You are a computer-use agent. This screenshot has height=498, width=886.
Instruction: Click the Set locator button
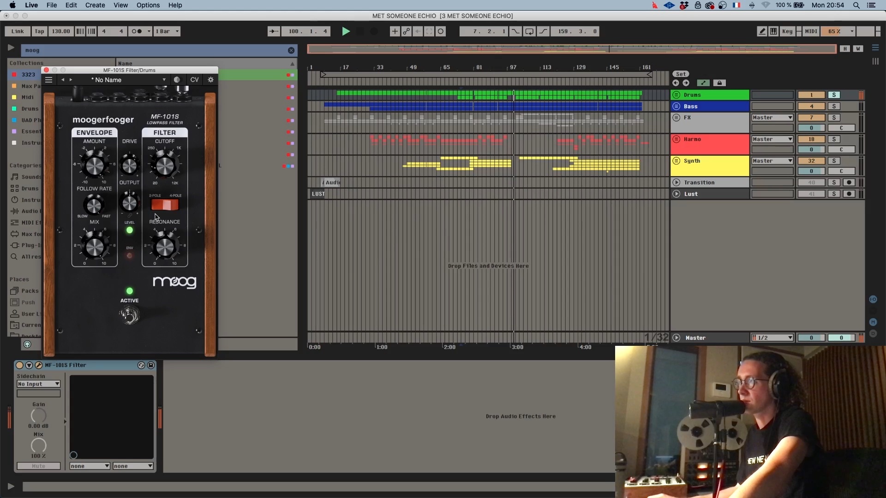click(x=681, y=74)
